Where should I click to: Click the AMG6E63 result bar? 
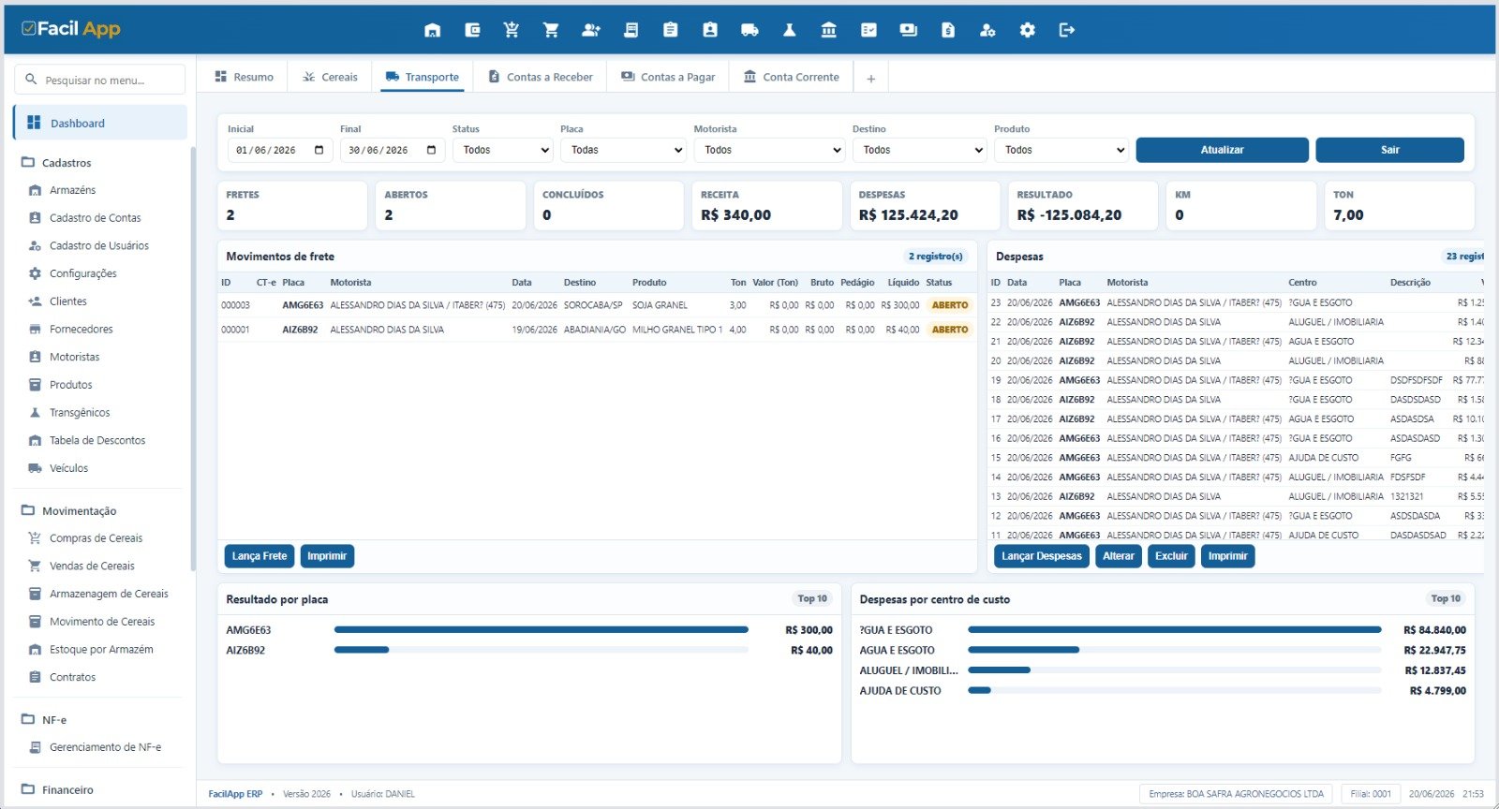point(541,630)
